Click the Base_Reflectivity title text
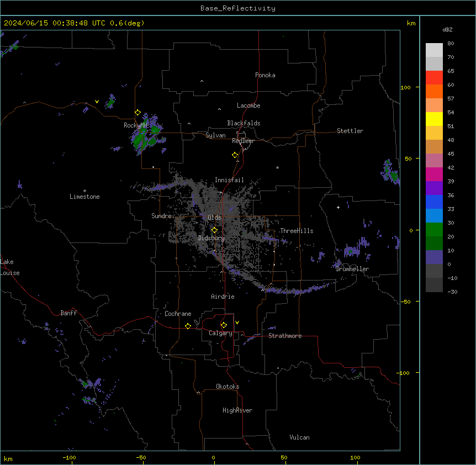476x465 pixels. point(238,8)
